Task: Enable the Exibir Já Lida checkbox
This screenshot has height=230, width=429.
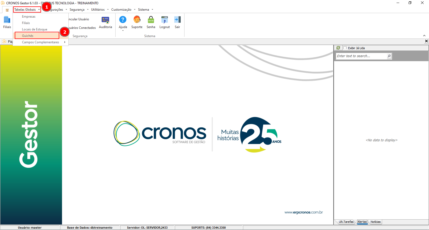Action: coord(345,48)
